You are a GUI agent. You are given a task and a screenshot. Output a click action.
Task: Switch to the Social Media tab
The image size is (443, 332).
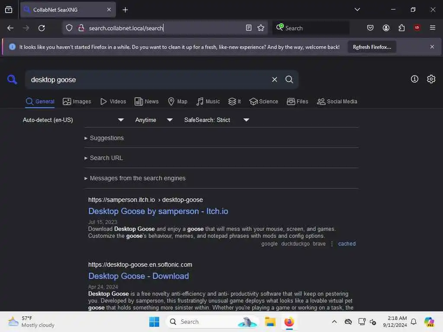click(x=337, y=101)
